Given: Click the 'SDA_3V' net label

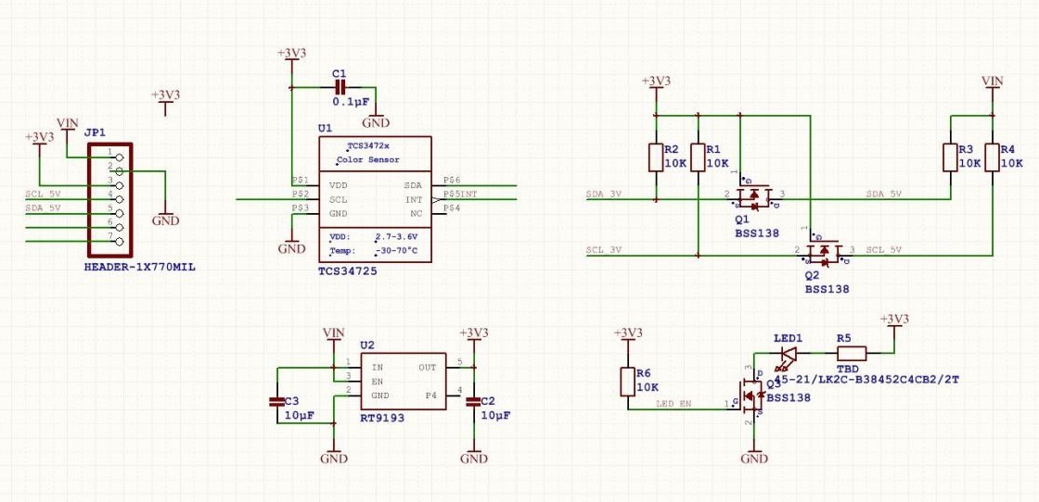Looking at the screenshot, I should click(604, 195).
